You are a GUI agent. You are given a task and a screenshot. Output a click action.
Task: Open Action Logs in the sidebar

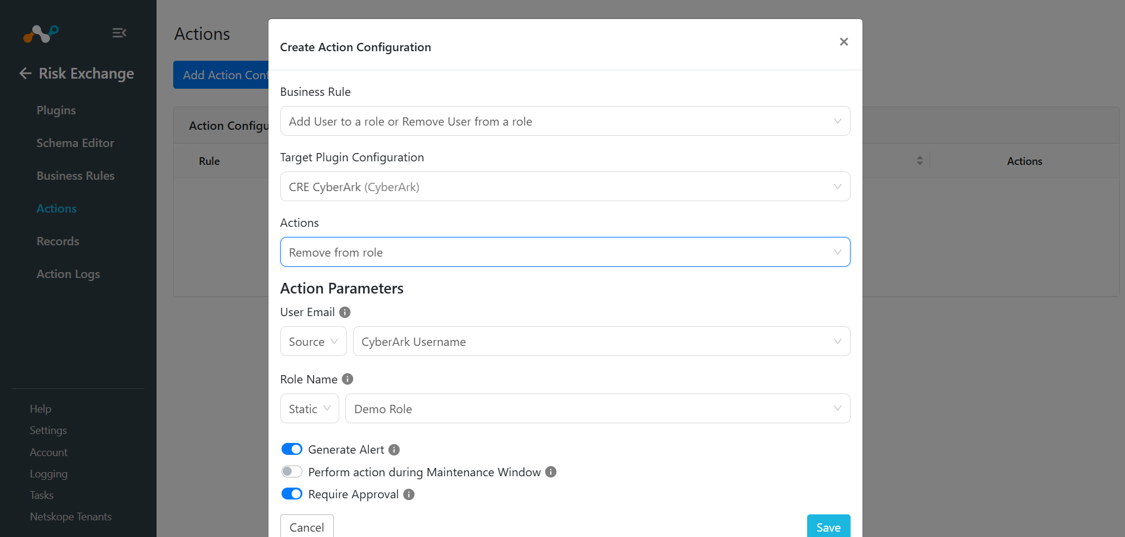[x=68, y=274]
